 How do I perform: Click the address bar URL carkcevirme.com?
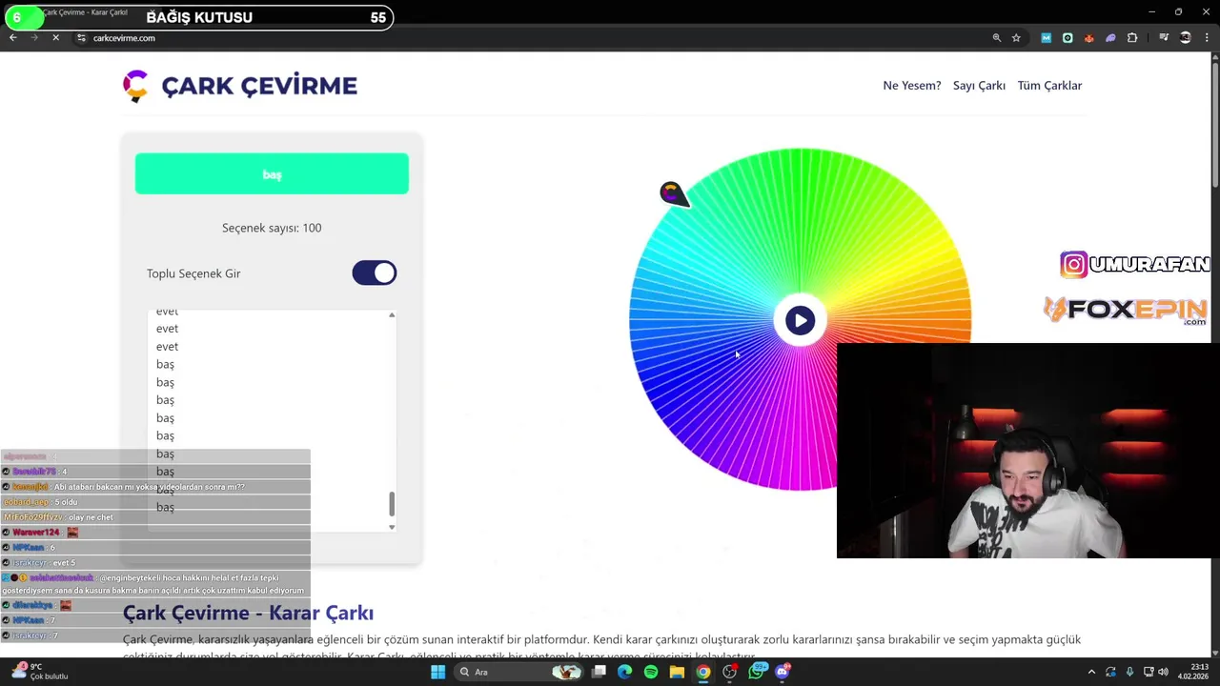coord(124,38)
